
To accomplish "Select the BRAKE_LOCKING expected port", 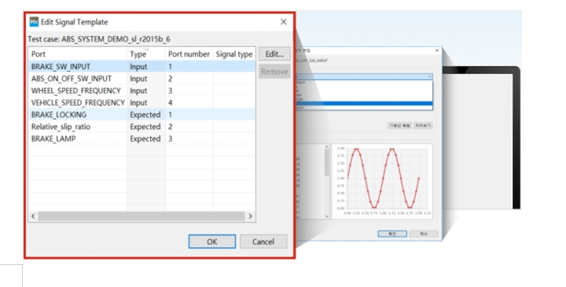I will pos(141,114).
